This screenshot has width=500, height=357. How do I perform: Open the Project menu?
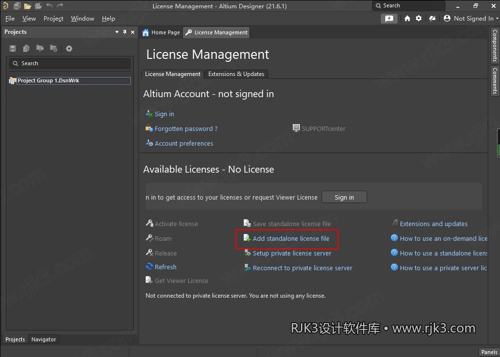click(x=53, y=19)
